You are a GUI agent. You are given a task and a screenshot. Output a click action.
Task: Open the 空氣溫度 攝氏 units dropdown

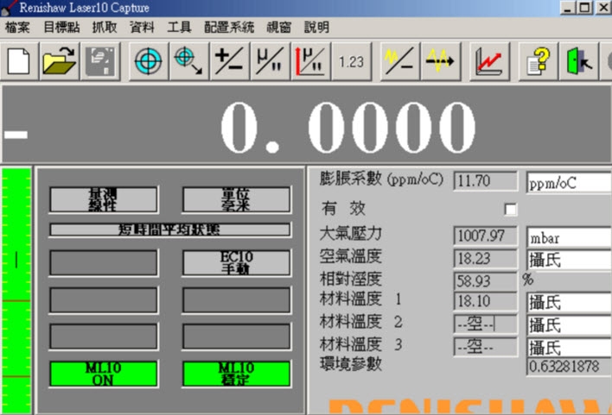568,259
